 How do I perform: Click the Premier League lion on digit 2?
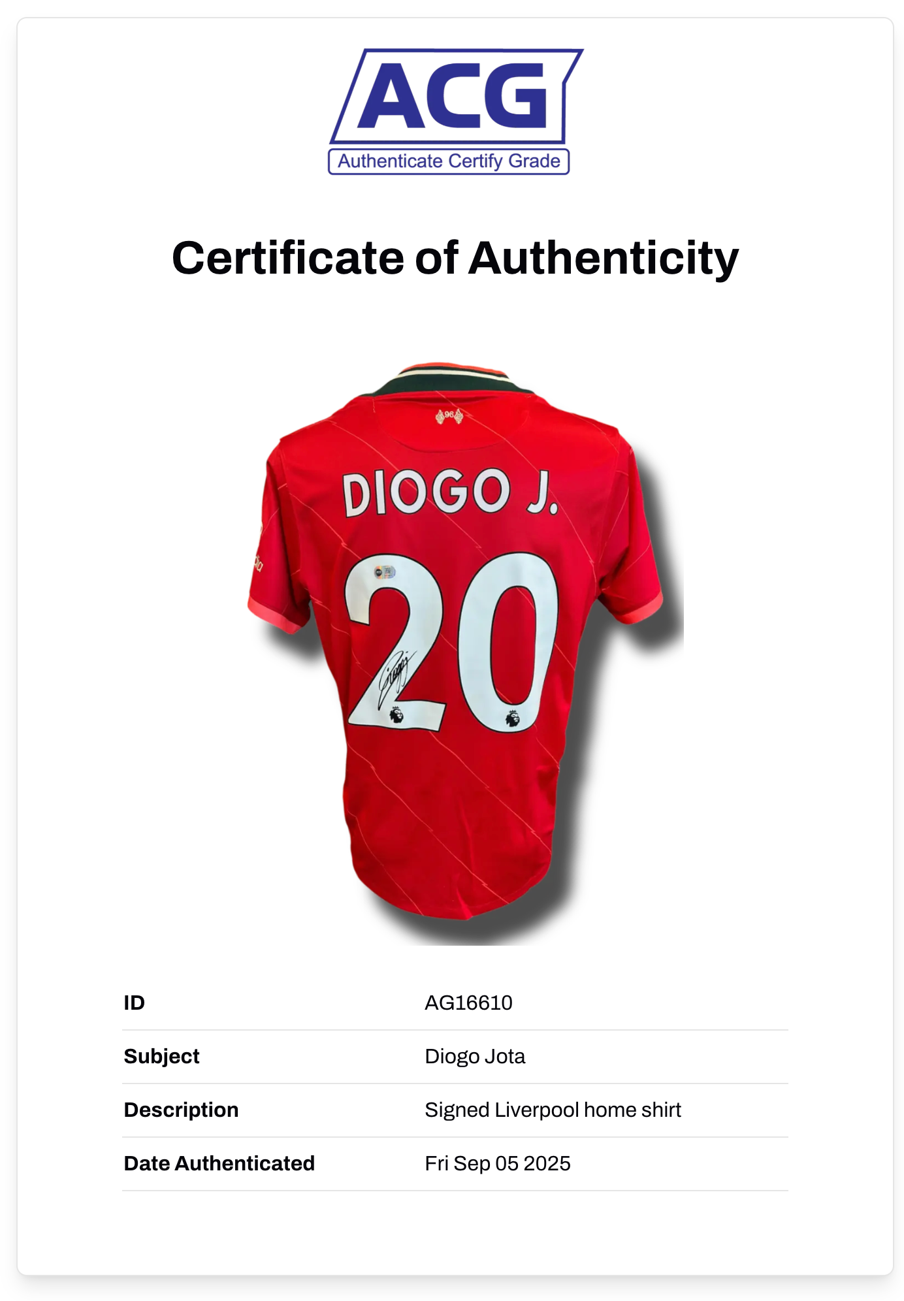coord(396,715)
